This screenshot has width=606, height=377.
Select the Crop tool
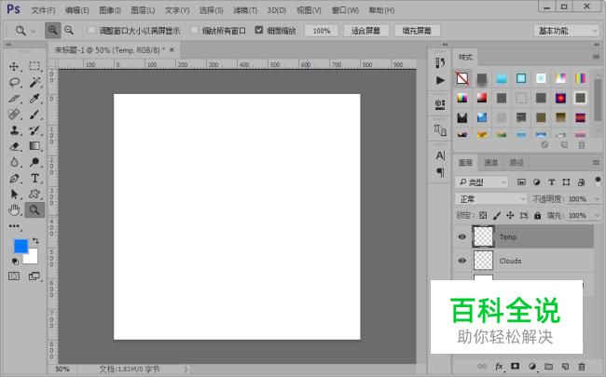[x=14, y=99]
